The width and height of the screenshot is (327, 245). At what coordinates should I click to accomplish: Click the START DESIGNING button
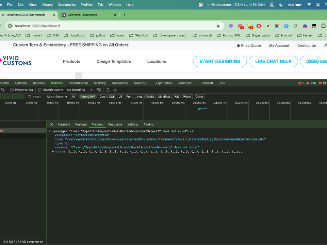click(x=219, y=62)
